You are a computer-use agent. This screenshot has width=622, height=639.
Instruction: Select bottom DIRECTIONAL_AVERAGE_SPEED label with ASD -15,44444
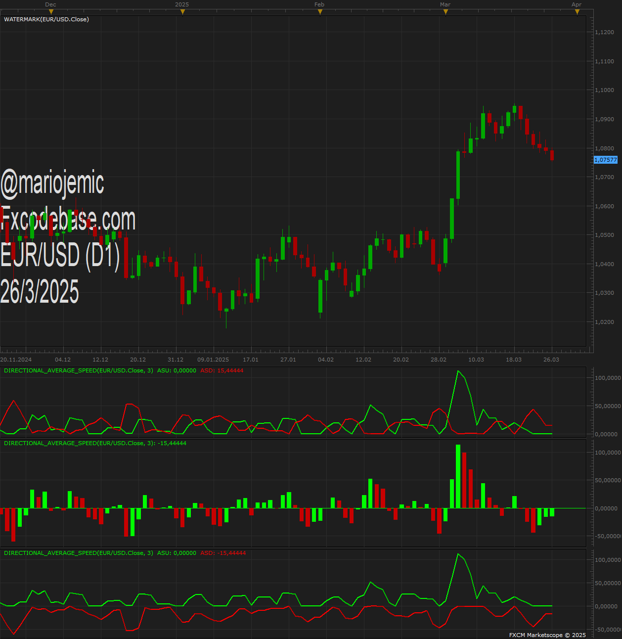pyautogui.click(x=79, y=553)
